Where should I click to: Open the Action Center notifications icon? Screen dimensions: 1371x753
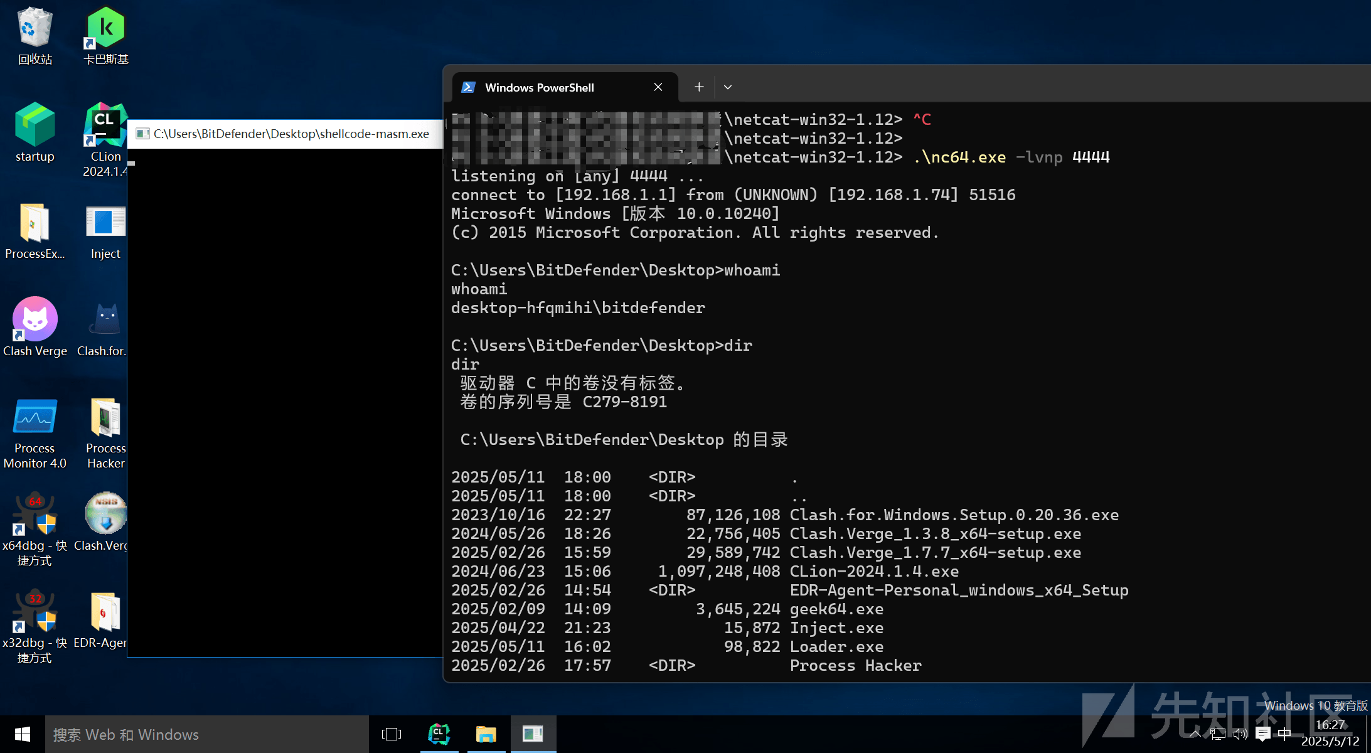coord(1263,734)
